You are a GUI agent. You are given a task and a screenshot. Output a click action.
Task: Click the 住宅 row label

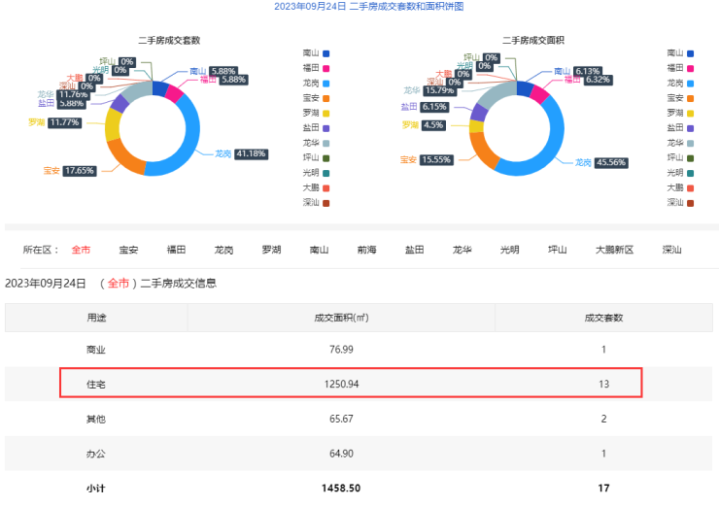click(x=96, y=384)
